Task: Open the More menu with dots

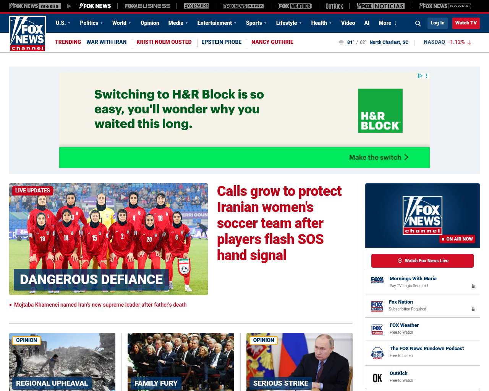Action: pos(388,23)
